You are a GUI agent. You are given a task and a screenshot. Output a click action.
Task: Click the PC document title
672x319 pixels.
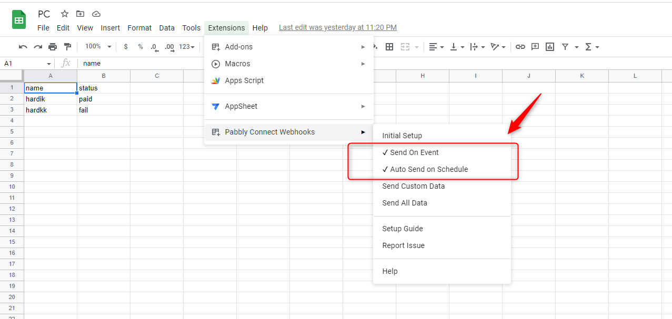point(44,14)
